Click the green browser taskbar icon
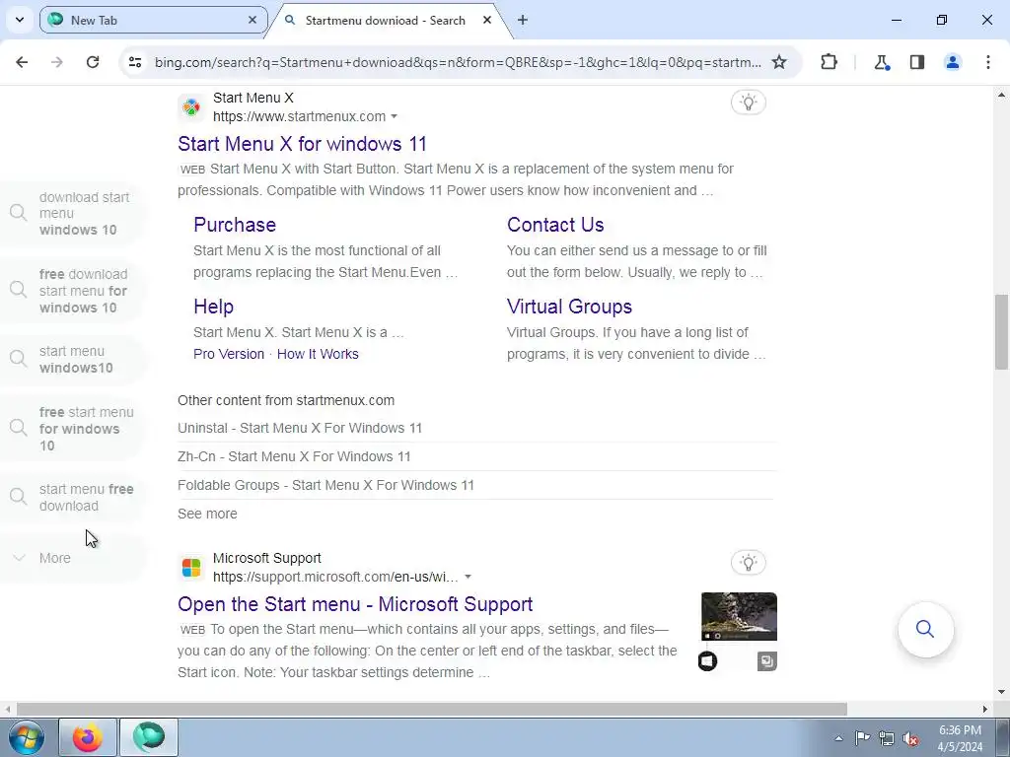The height and width of the screenshot is (757, 1010). pos(149,737)
